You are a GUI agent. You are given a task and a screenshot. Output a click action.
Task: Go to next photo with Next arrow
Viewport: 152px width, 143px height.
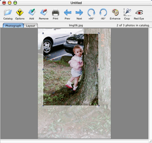pyautogui.click(x=79, y=12)
